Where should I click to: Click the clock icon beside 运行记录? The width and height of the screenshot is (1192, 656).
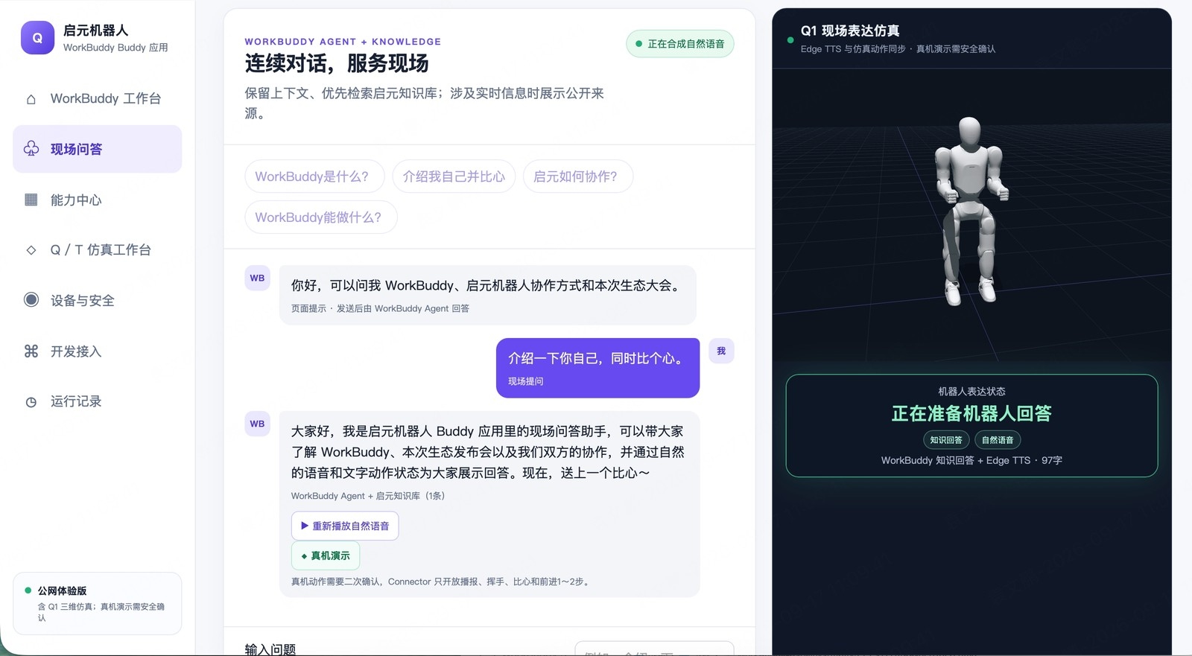pos(31,402)
